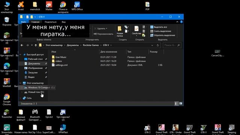Image resolution: width=240 pixels, height=135 pixels.
Task: Open the Mailee desktop shortcut
Action: [x=49, y=6]
